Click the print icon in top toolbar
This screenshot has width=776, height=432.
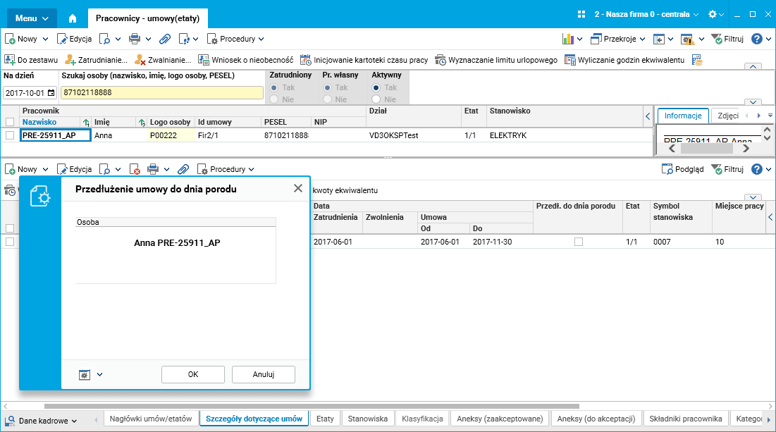[135, 39]
